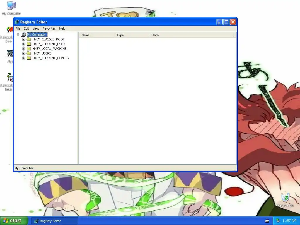Click the keyboard icon in taskbar
This screenshot has height=225, width=300.
tap(267, 221)
